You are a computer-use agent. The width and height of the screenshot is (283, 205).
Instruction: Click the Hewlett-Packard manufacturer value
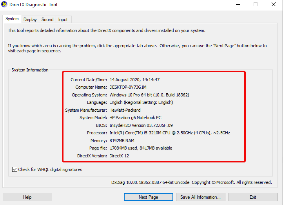tap(125, 110)
